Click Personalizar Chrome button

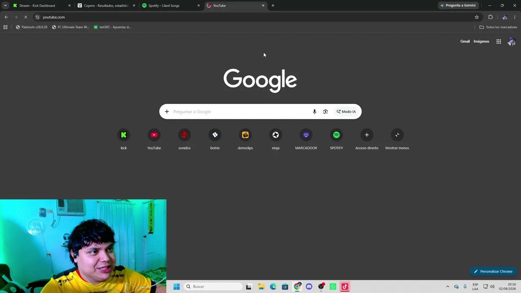493,271
